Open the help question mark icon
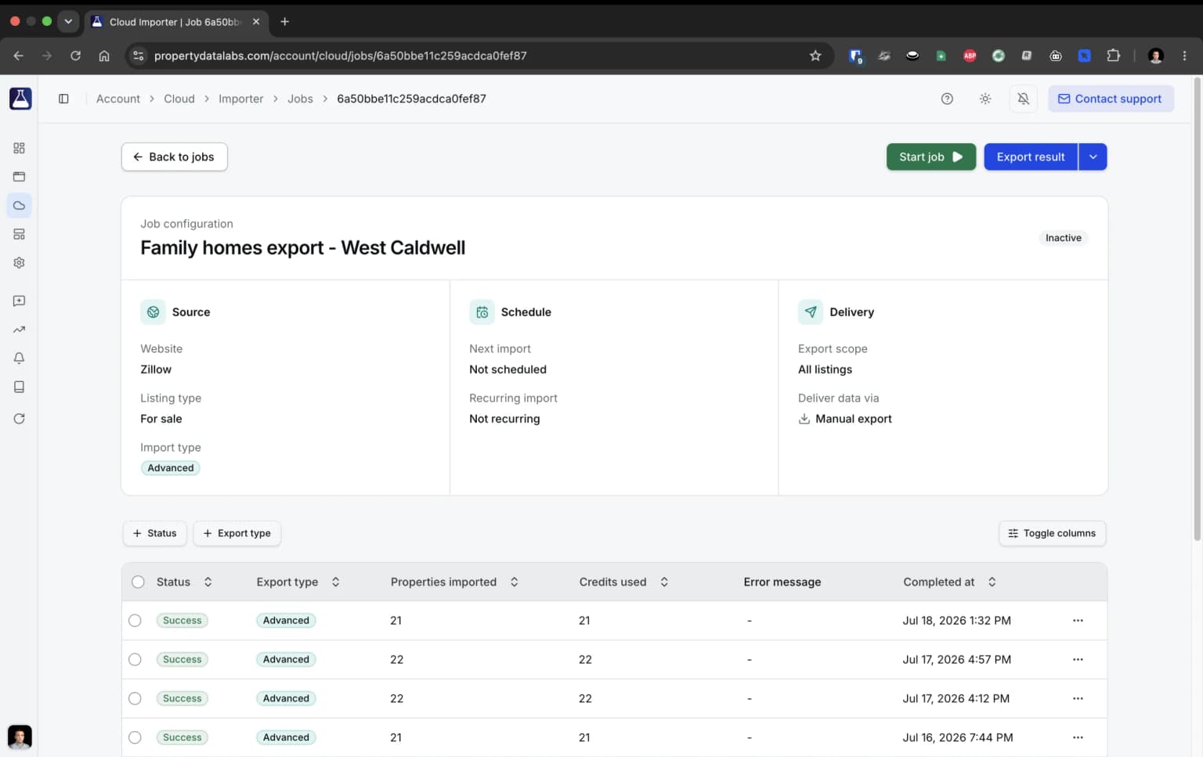The image size is (1203, 757). tap(947, 99)
